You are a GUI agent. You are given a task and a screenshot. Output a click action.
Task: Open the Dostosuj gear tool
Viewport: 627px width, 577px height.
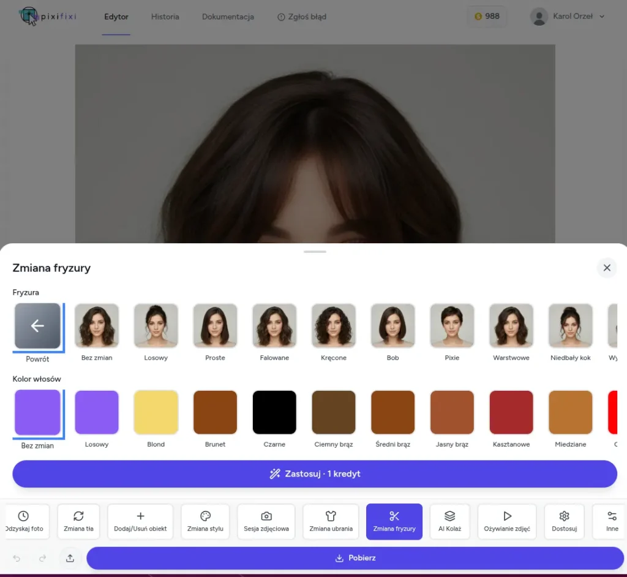(x=564, y=521)
